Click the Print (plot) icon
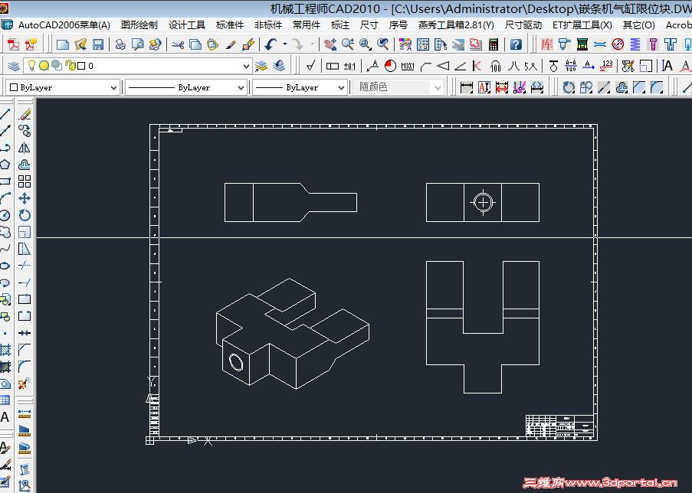Viewport: 692px width, 493px height. (x=120, y=44)
